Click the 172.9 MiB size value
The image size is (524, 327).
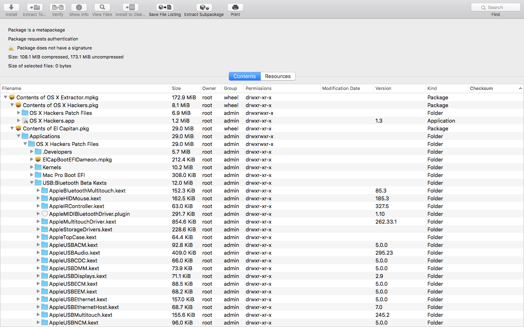(184, 97)
